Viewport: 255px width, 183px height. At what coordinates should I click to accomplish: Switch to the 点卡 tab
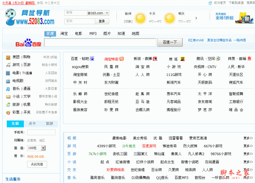coord(32,124)
